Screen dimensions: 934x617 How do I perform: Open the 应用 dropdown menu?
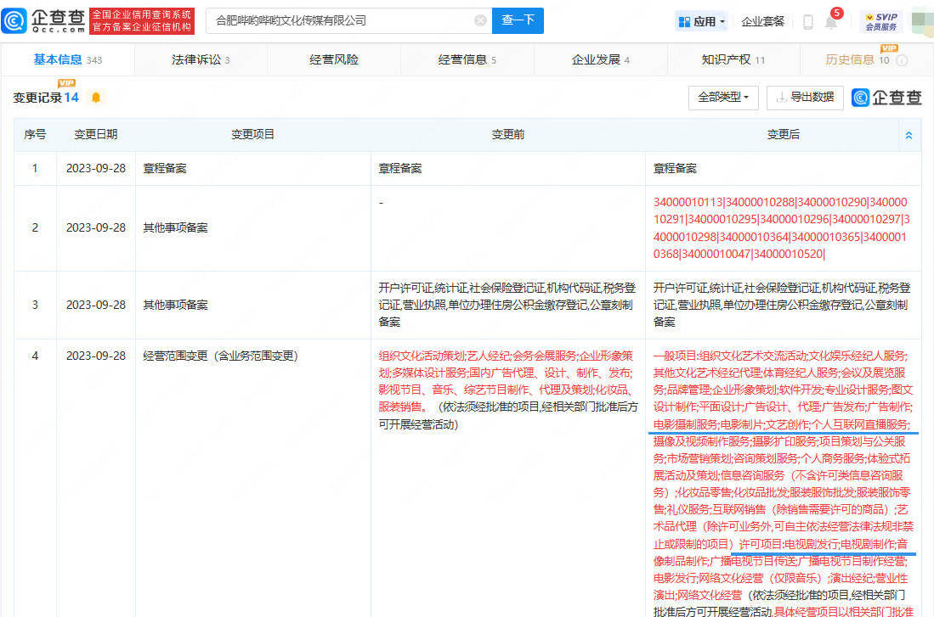[x=702, y=21]
